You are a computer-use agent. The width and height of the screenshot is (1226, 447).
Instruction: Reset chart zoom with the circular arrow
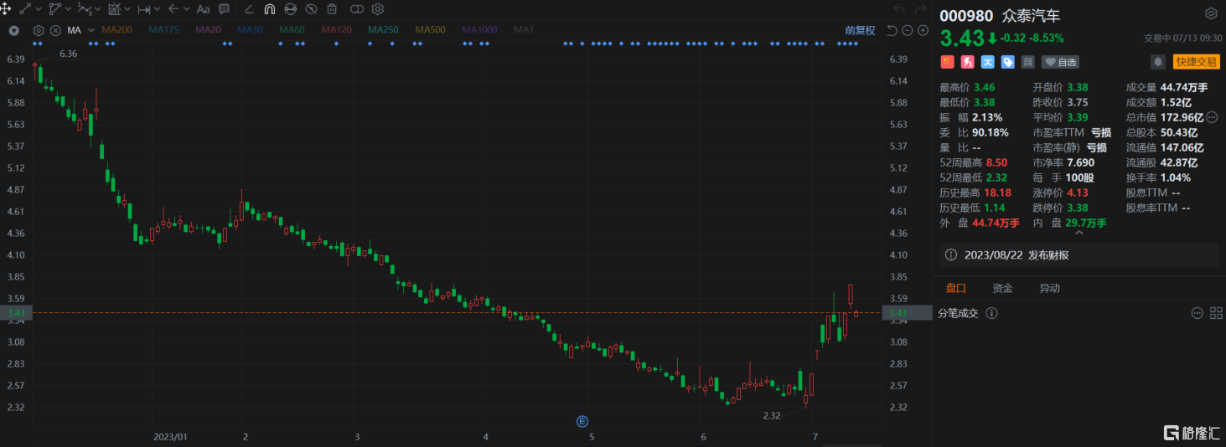892,30
